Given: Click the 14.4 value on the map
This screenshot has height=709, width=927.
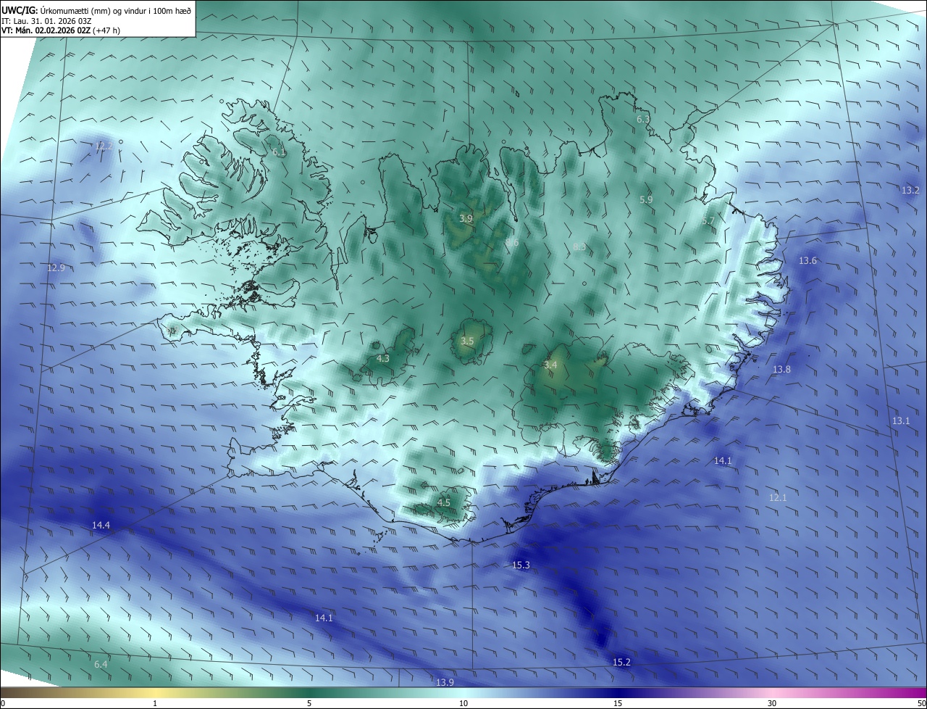Looking at the screenshot, I should [x=101, y=525].
